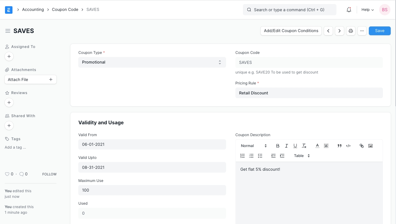Open the three-dot more options menu
The image size is (396, 224).
tap(362, 31)
